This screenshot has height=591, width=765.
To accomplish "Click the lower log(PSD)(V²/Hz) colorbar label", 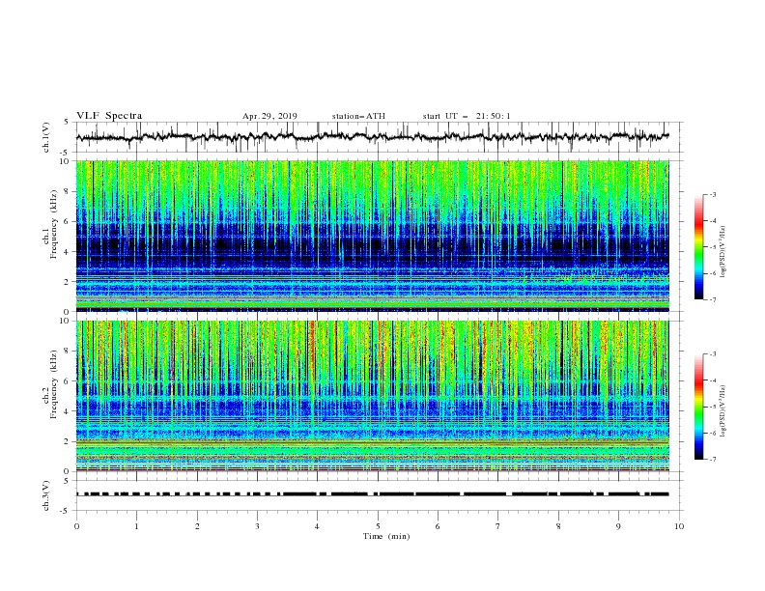I will point(723,410).
